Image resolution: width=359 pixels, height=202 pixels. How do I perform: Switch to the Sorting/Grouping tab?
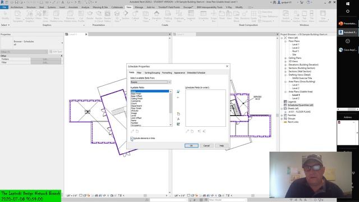pyautogui.click(x=152, y=72)
